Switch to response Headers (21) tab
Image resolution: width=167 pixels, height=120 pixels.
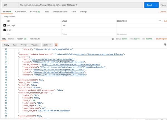coord(22,39)
